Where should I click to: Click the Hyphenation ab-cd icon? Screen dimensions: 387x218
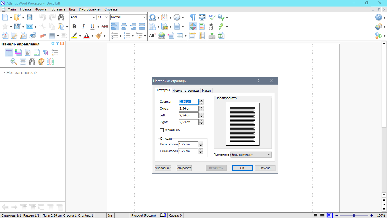tap(212, 26)
